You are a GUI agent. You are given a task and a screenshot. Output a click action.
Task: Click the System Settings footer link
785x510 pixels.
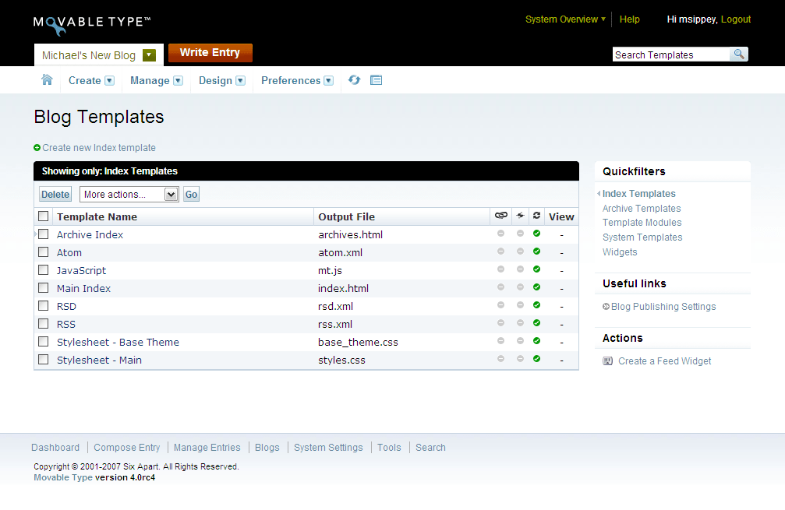click(x=328, y=448)
